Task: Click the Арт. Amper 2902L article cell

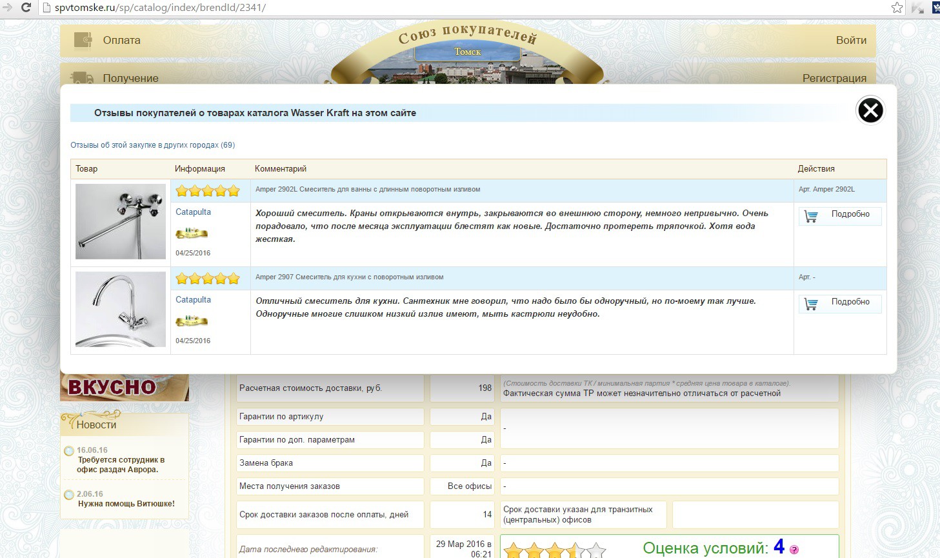Action: (840, 191)
